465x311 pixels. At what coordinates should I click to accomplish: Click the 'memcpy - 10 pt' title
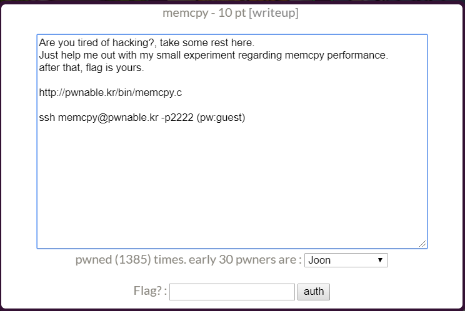click(x=204, y=12)
